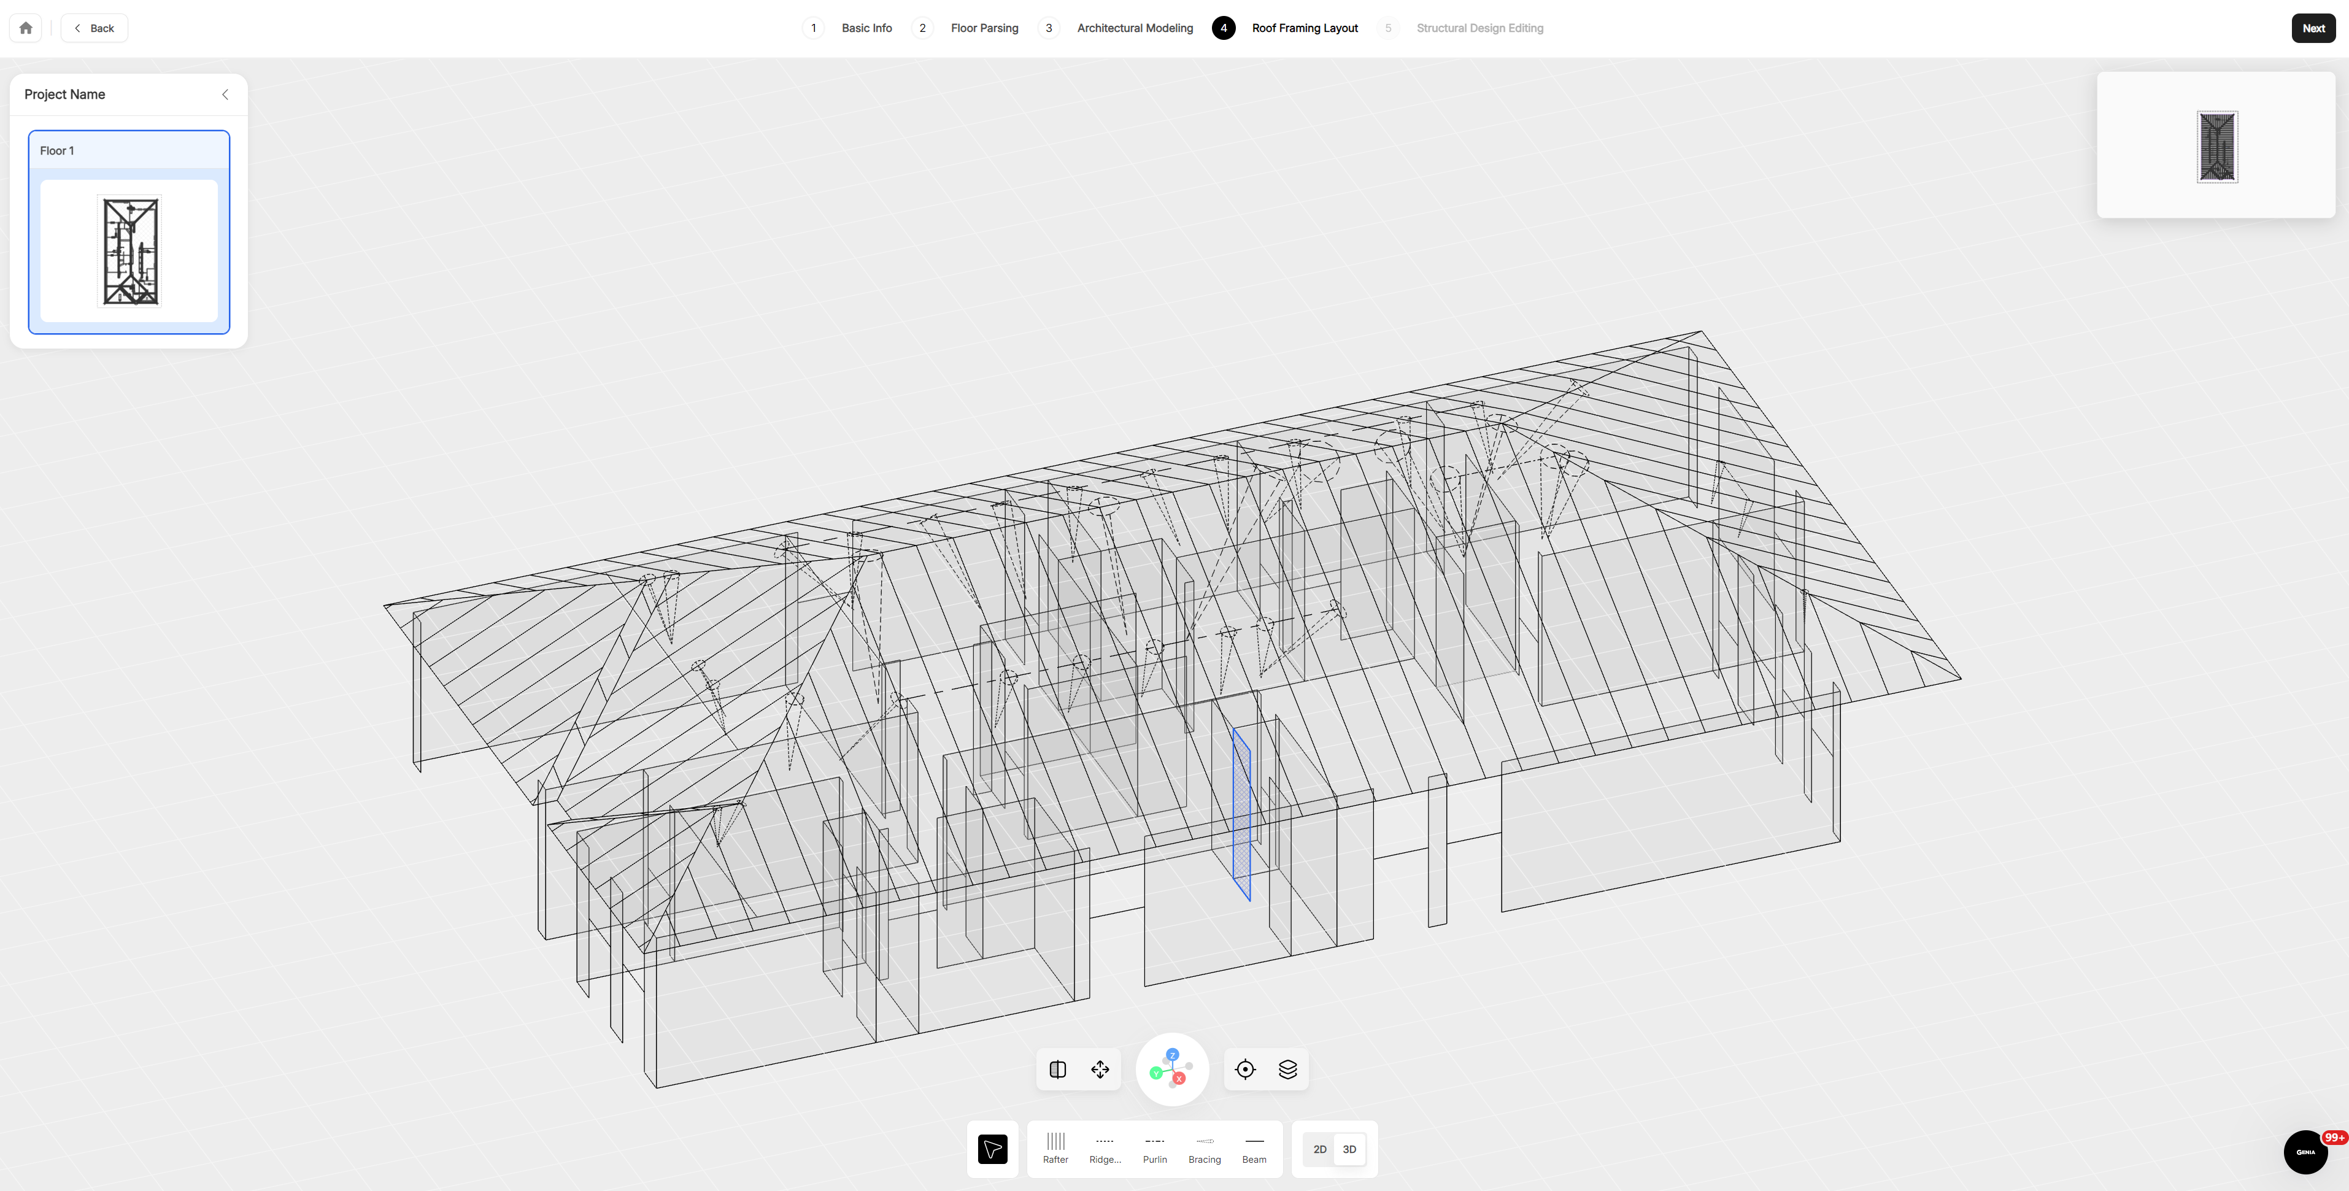Go to the home screen icon
Viewport: 2349px width, 1191px height.
pos(26,28)
